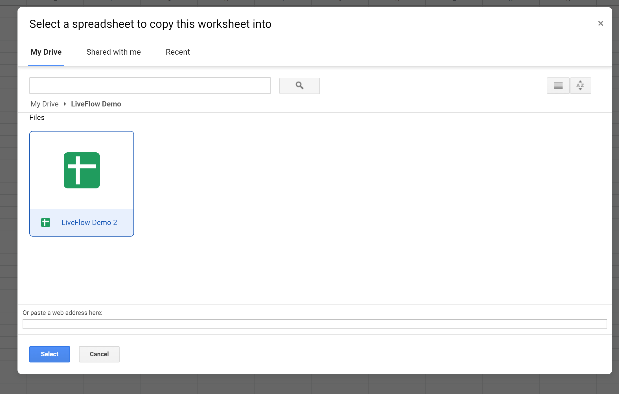619x394 pixels.
Task: Click the LiveFlow Demo 2 file name
Action: point(89,222)
